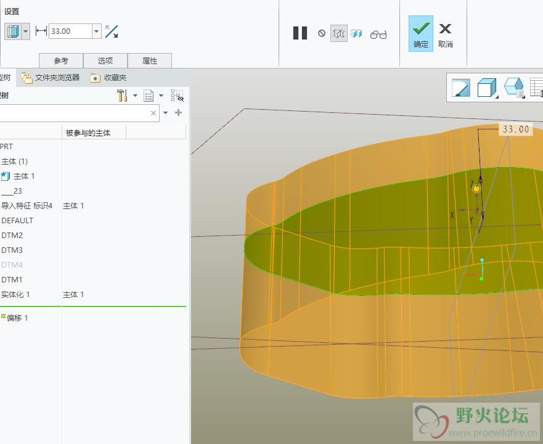The image size is (543, 444).
Task: Pause the feature tool
Action: [x=300, y=33]
